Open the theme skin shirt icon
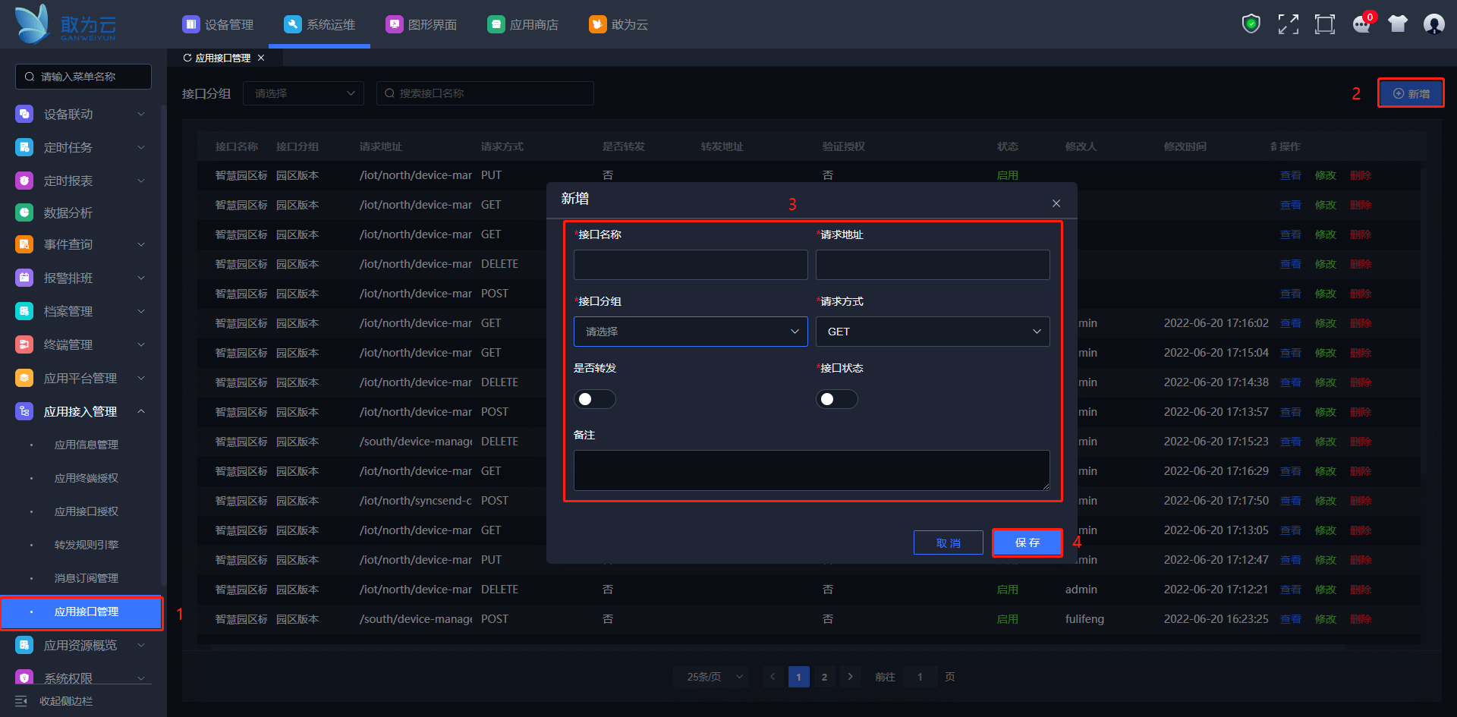The width and height of the screenshot is (1457, 717). click(x=1398, y=24)
